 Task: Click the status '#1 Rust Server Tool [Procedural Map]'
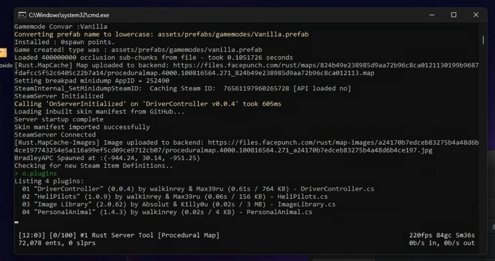pyautogui.click(x=150, y=235)
